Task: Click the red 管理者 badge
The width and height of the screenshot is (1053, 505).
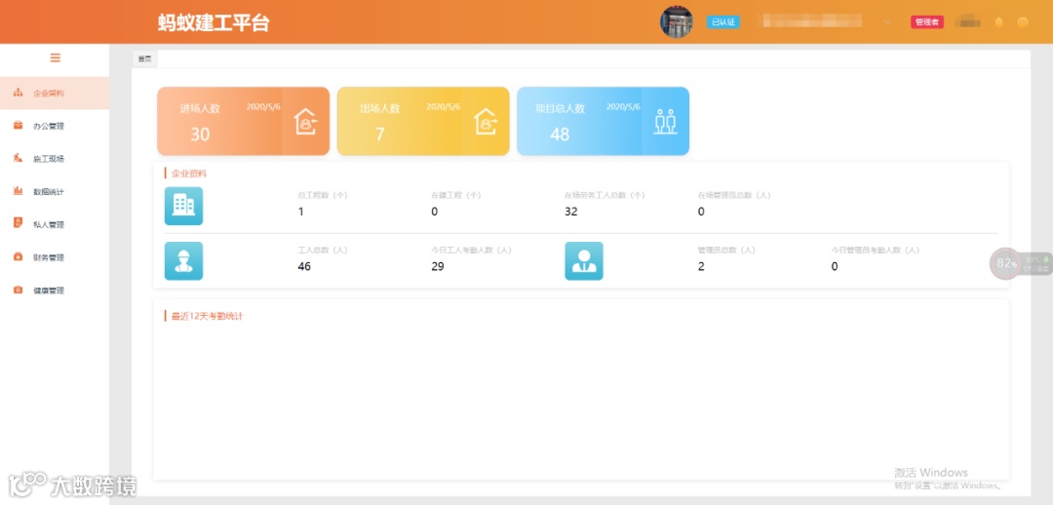Action: pos(927,22)
